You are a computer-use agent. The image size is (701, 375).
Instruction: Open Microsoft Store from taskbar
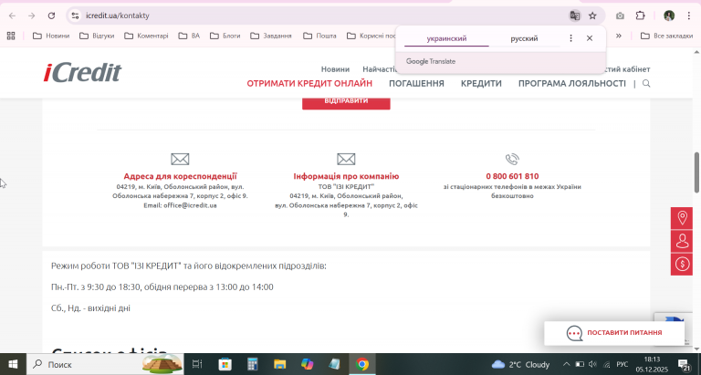click(x=225, y=364)
